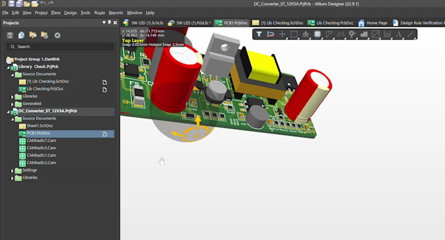Close the Projects panel
This screenshot has height=240, width=445.
[115, 23]
